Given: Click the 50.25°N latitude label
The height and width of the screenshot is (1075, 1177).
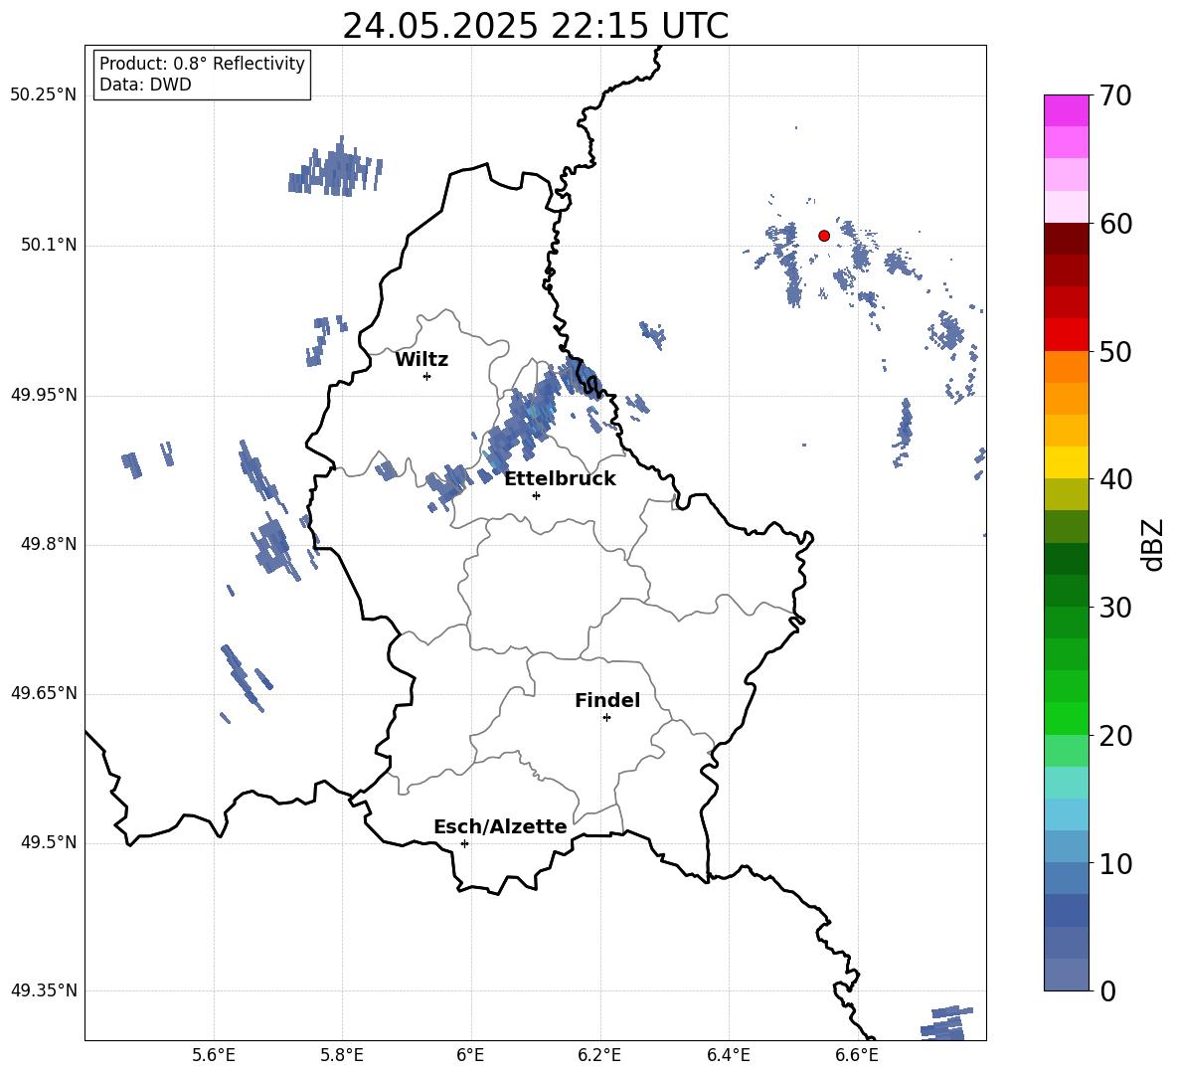Looking at the screenshot, I should coord(44,95).
